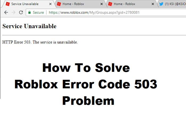186x133 pixels.
Task: Click Roblox favicon on Service Unavailable tab
Action: (x=8, y=4)
